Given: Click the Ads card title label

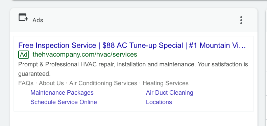Looking at the screenshot, I should coord(38,20).
